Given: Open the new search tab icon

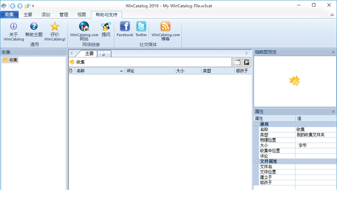Looking at the screenshot, I should (x=103, y=54).
